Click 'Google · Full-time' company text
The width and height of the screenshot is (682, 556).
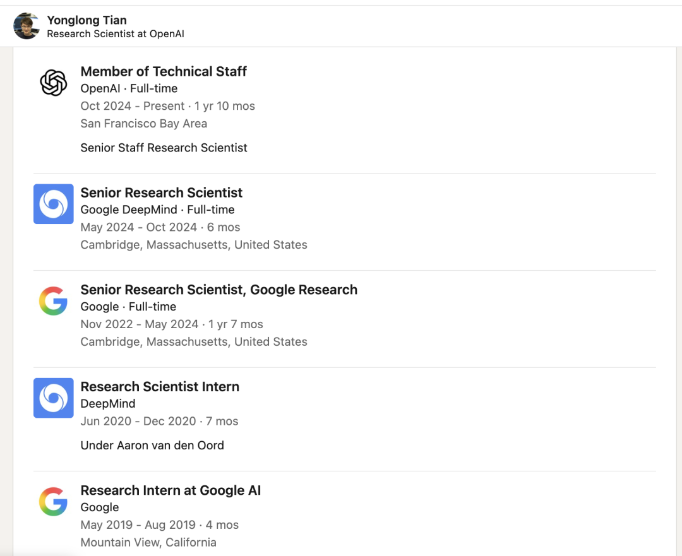128,307
